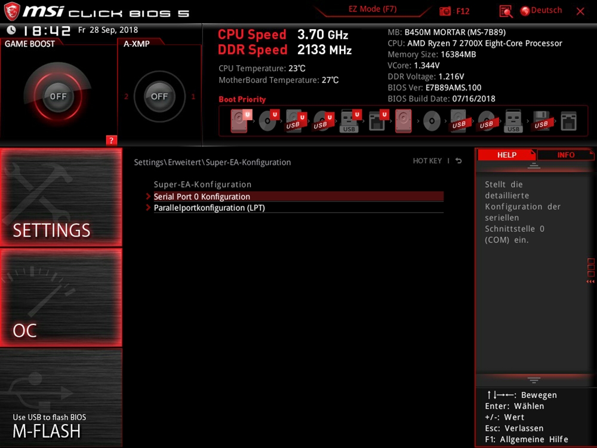Screen dimensions: 597x448
Task: Click the BIOS Build Date: 07/16/2018 line
Action: pos(441,99)
